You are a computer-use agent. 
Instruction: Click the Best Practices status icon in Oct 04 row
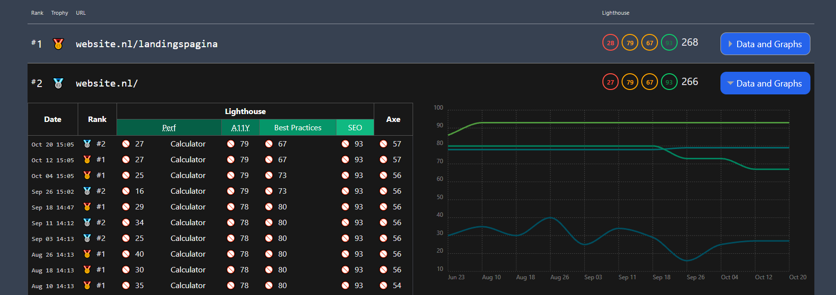(269, 175)
